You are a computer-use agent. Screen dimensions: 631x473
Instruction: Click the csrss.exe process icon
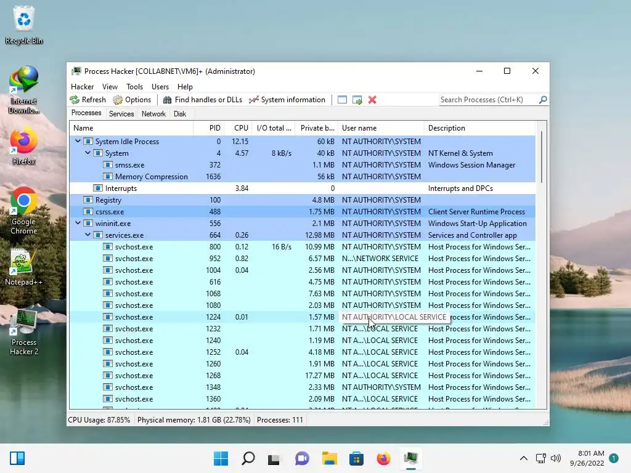[x=88, y=212]
